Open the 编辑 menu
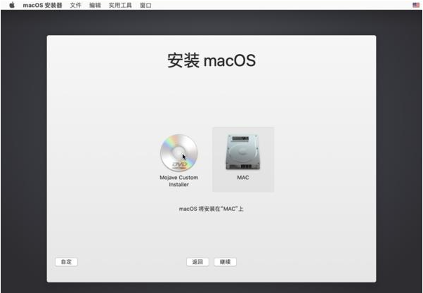 click(x=95, y=6)
